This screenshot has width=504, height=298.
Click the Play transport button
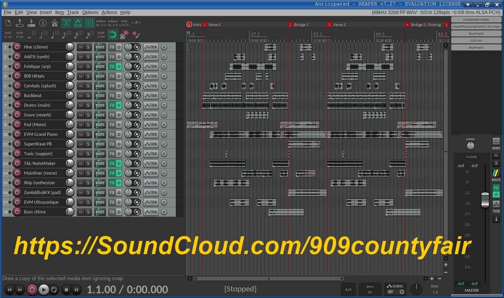pos(44,290)
